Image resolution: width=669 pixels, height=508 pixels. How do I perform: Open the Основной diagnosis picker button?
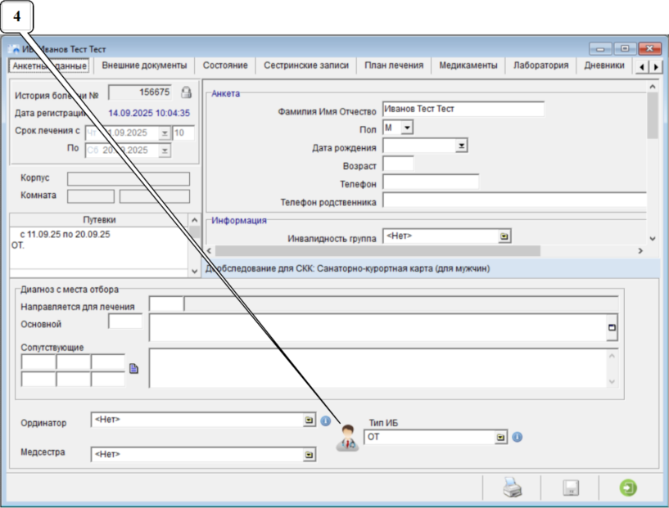(611, 328)
